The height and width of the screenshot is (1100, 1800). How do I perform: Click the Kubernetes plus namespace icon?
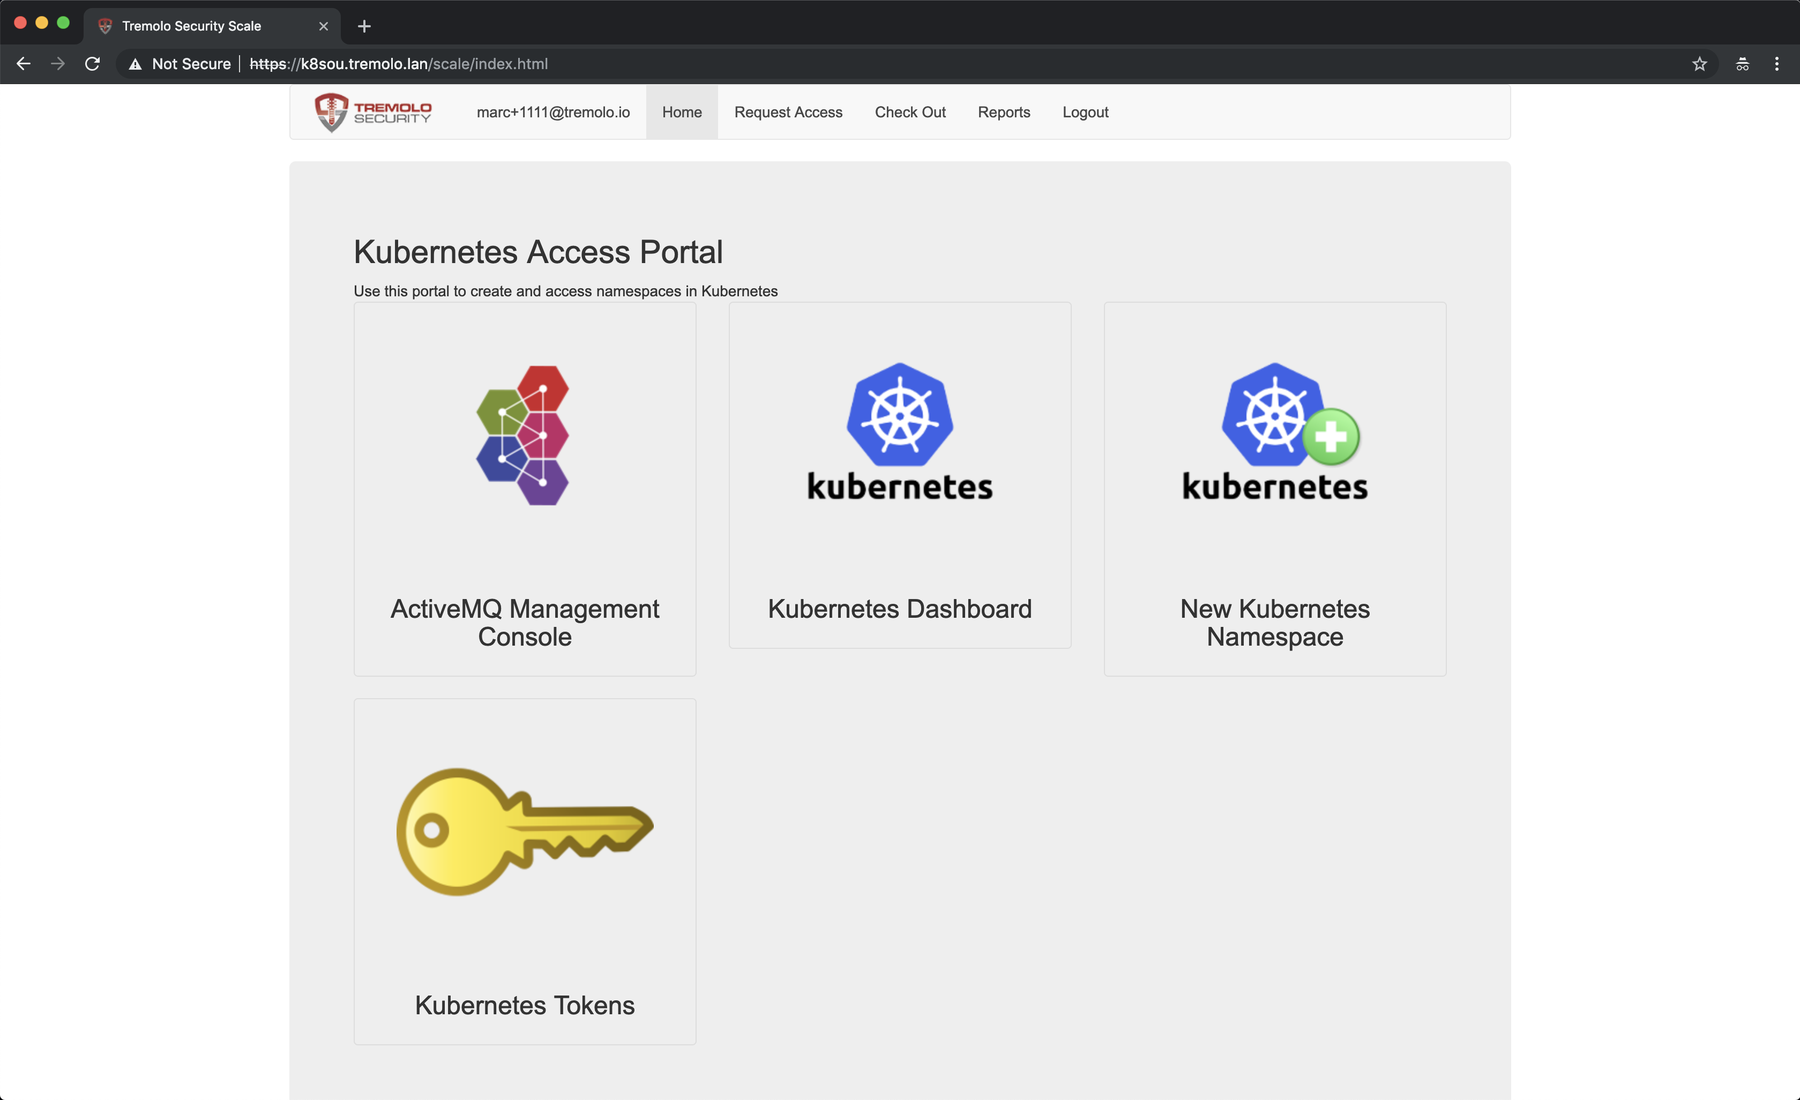point(1274,430)
